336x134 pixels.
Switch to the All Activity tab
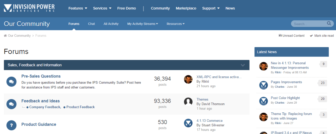(111, 24)
